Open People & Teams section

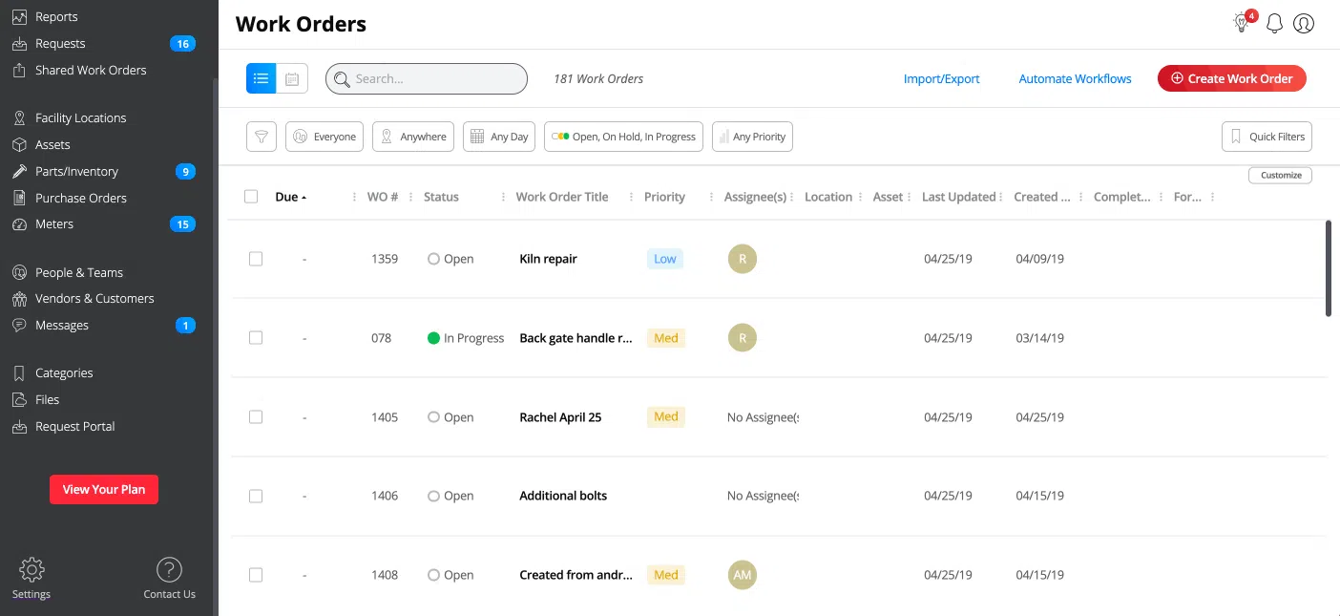78,272
